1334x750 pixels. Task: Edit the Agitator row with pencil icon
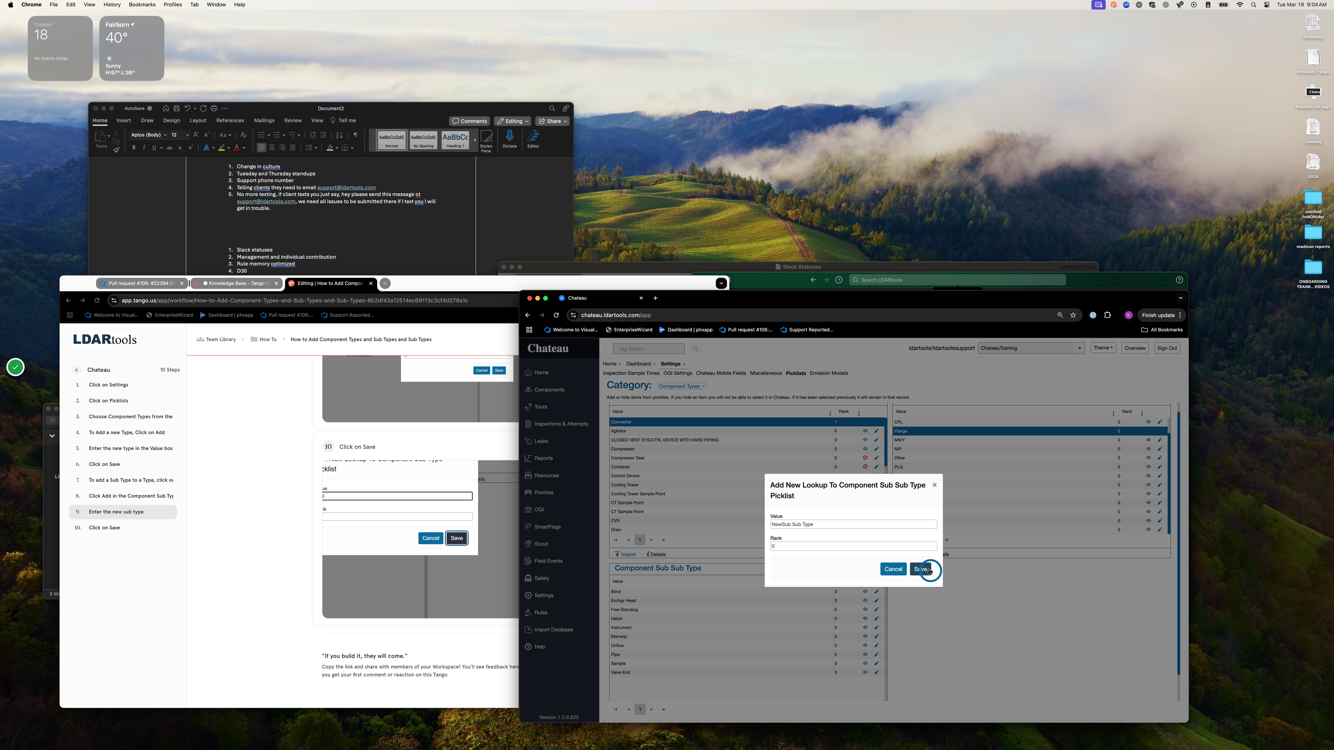click(x=876, y=431)
